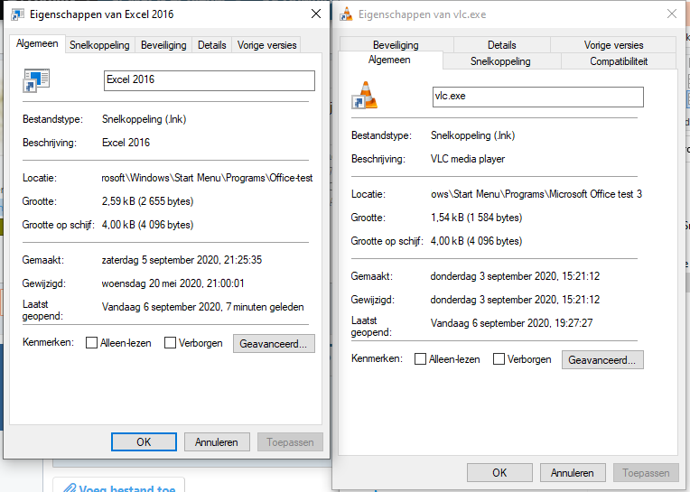Screen dimensions: 690x492
Task: Click the vlc.exe name text field
Action: point(538,97)
